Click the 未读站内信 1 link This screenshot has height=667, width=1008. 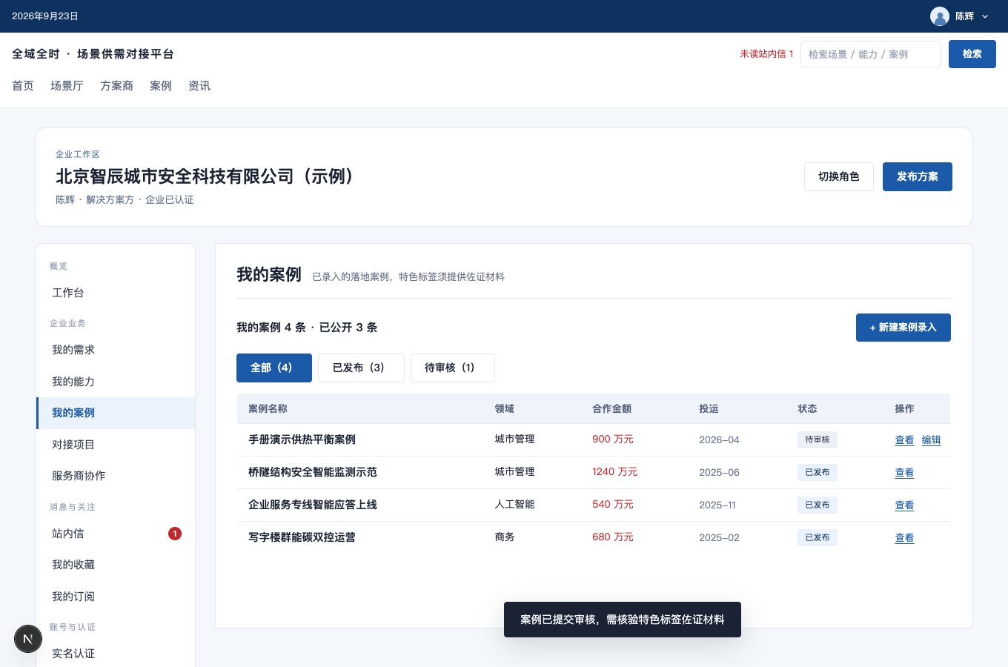(766, 54)
